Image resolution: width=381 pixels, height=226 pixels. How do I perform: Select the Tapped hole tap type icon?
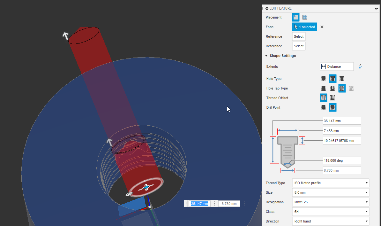pyautogui.click(x=342, y=88)
